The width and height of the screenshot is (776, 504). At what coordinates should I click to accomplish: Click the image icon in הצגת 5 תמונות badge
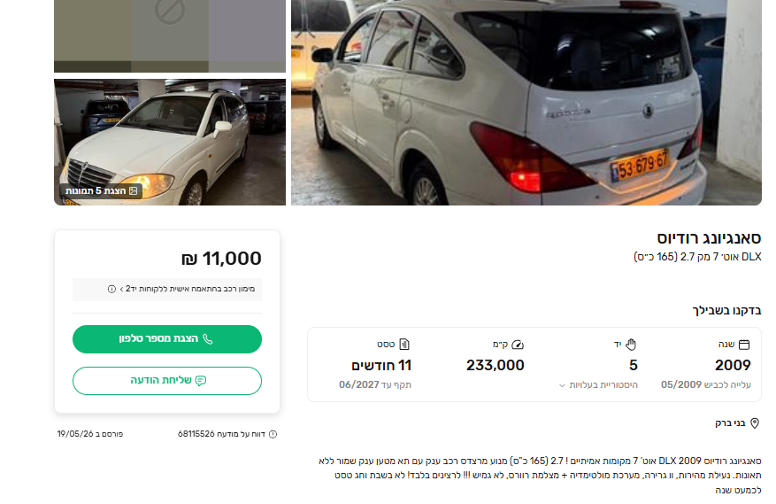[133, 190]
